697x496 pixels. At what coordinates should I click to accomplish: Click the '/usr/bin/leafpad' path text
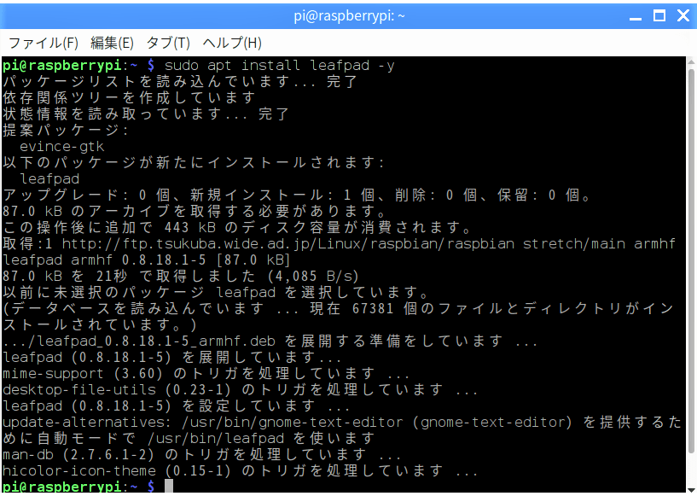pos(216,439)
